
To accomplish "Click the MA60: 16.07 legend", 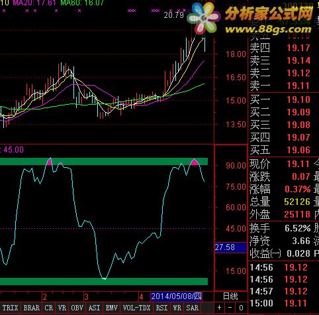I will point(82,3).
